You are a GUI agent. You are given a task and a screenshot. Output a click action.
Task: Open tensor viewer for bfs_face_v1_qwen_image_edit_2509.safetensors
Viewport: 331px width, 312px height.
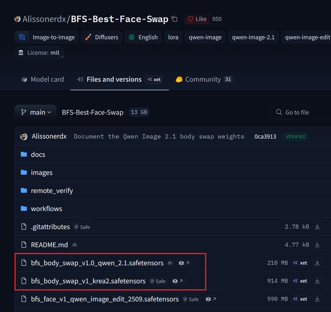pyautogui.click(x=211, y=299)
